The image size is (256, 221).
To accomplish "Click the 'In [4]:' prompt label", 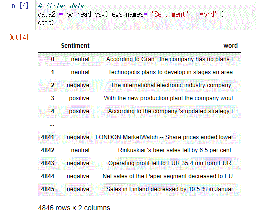I will (x=20, y=6).
